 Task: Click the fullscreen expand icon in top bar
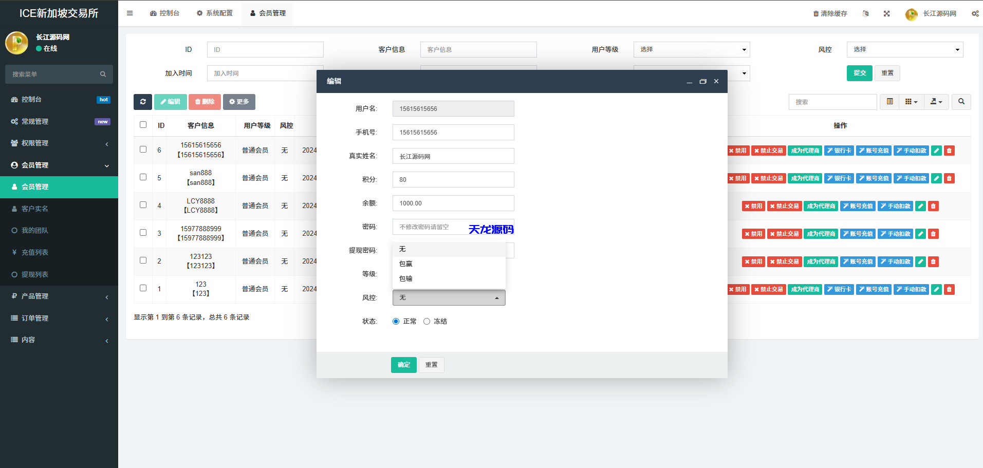coord(886,14)
